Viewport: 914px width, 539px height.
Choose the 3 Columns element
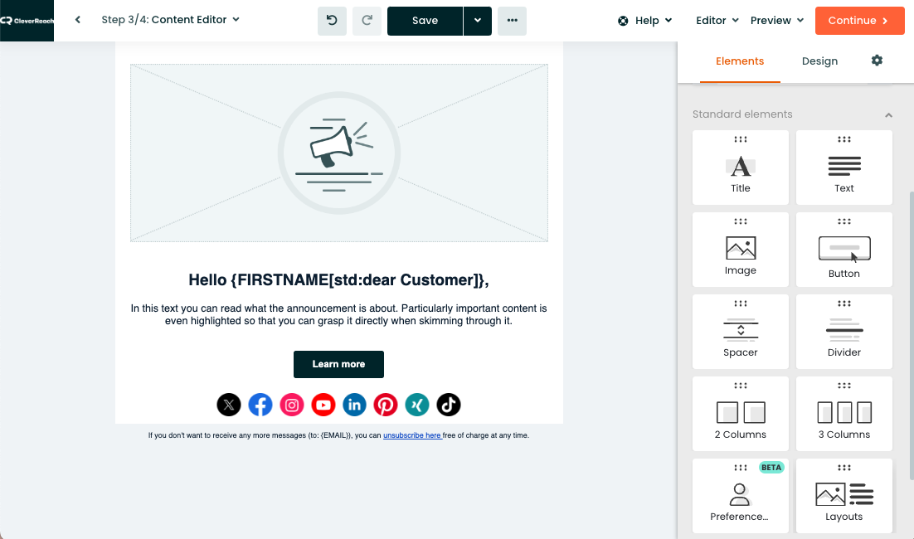click(844, 414)
